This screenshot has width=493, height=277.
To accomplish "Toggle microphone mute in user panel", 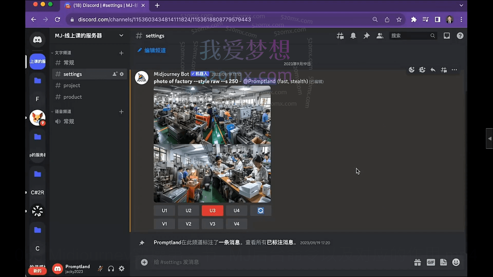I will pyautogui.click(x=100, y=269).
